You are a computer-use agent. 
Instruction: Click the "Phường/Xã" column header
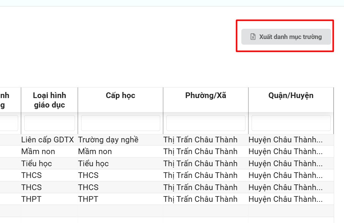click(x=206, y=95)
